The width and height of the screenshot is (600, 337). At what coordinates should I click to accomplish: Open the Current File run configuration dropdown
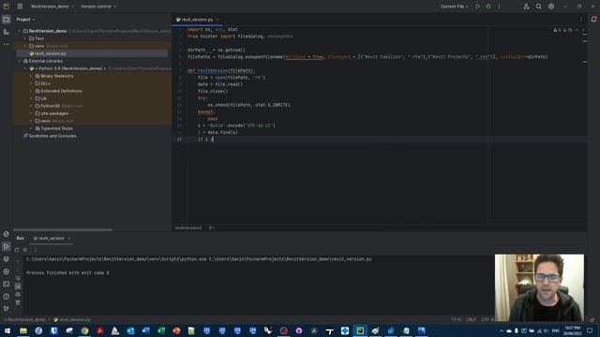point(454,7)
